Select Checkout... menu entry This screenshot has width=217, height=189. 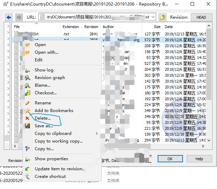click(46, 93)
